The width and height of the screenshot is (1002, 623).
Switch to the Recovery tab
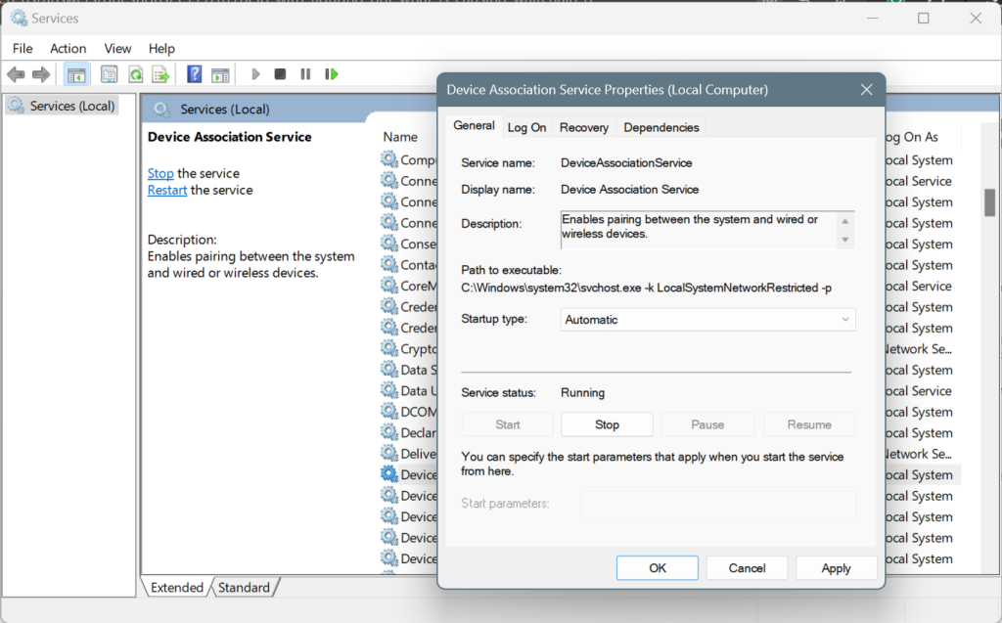(x=584, y=128)
